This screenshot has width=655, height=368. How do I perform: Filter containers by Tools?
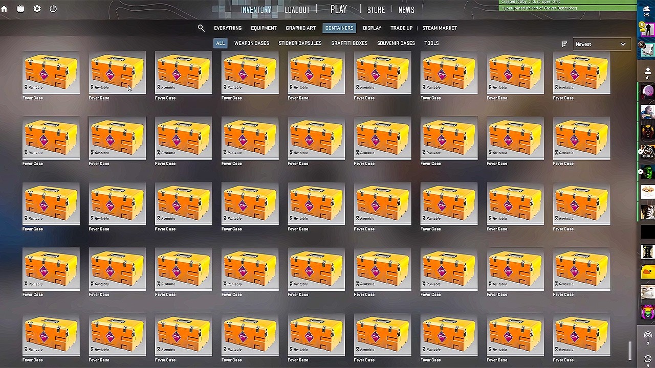[x=431, y=43]
